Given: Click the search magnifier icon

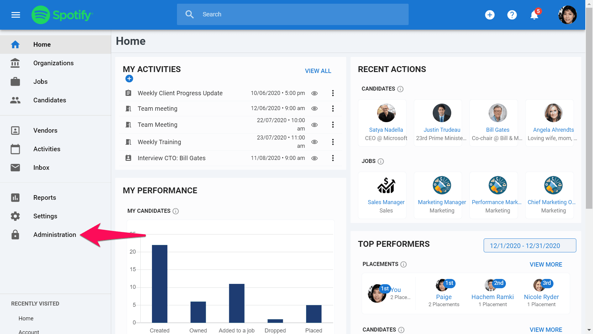Looking at the screenshot, I should 189,14.
